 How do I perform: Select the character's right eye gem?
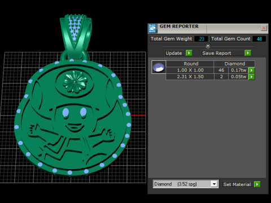(83, 112)
